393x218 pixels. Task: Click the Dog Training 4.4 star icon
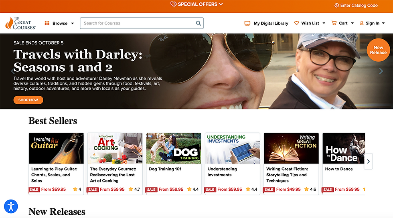[x=189, y=189]
